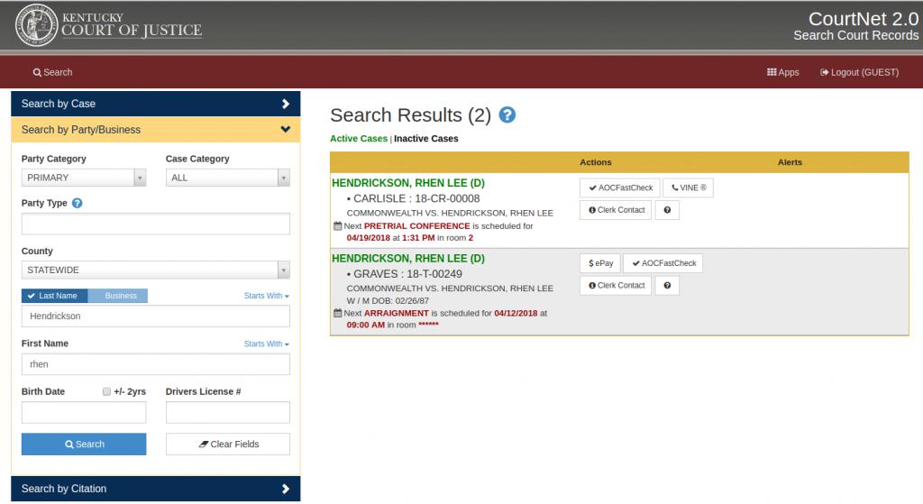The height and width of the screenshot is (504, 923).
Task: Switch name search to Business
Action: pos(121,296)
